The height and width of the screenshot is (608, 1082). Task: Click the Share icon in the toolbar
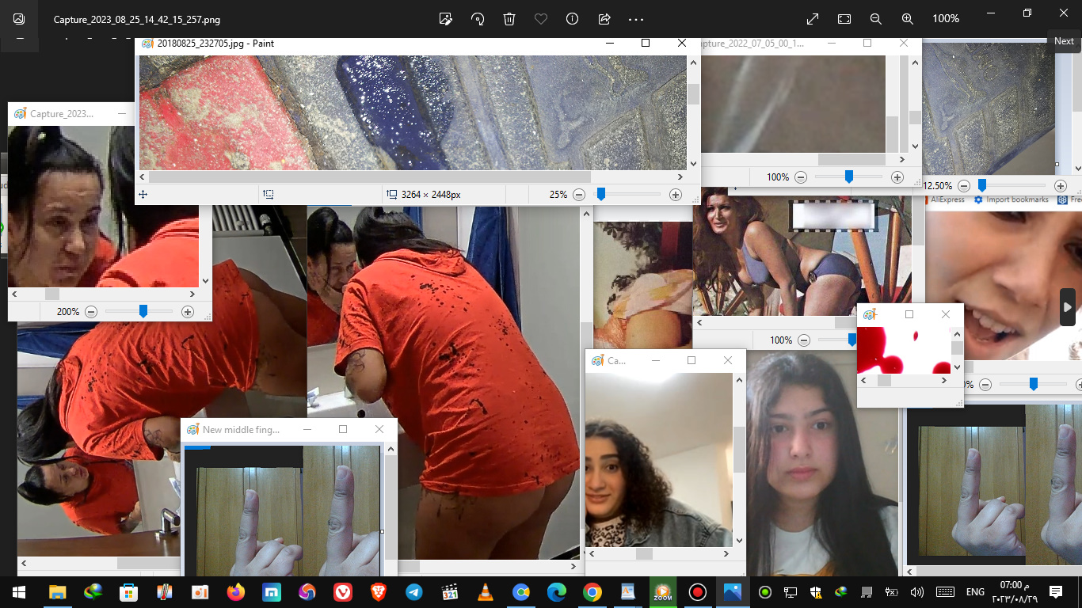tap(604, 19)
